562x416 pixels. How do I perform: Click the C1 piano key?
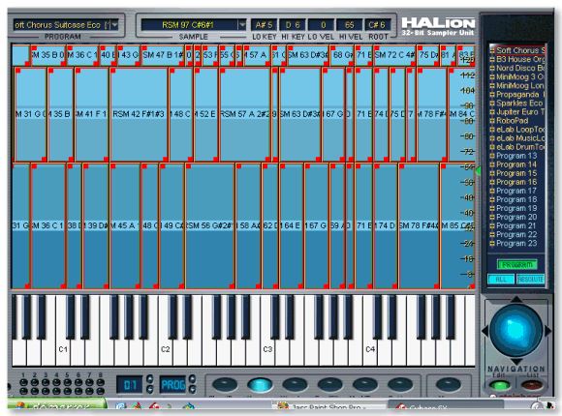click(x=63, y=349)
